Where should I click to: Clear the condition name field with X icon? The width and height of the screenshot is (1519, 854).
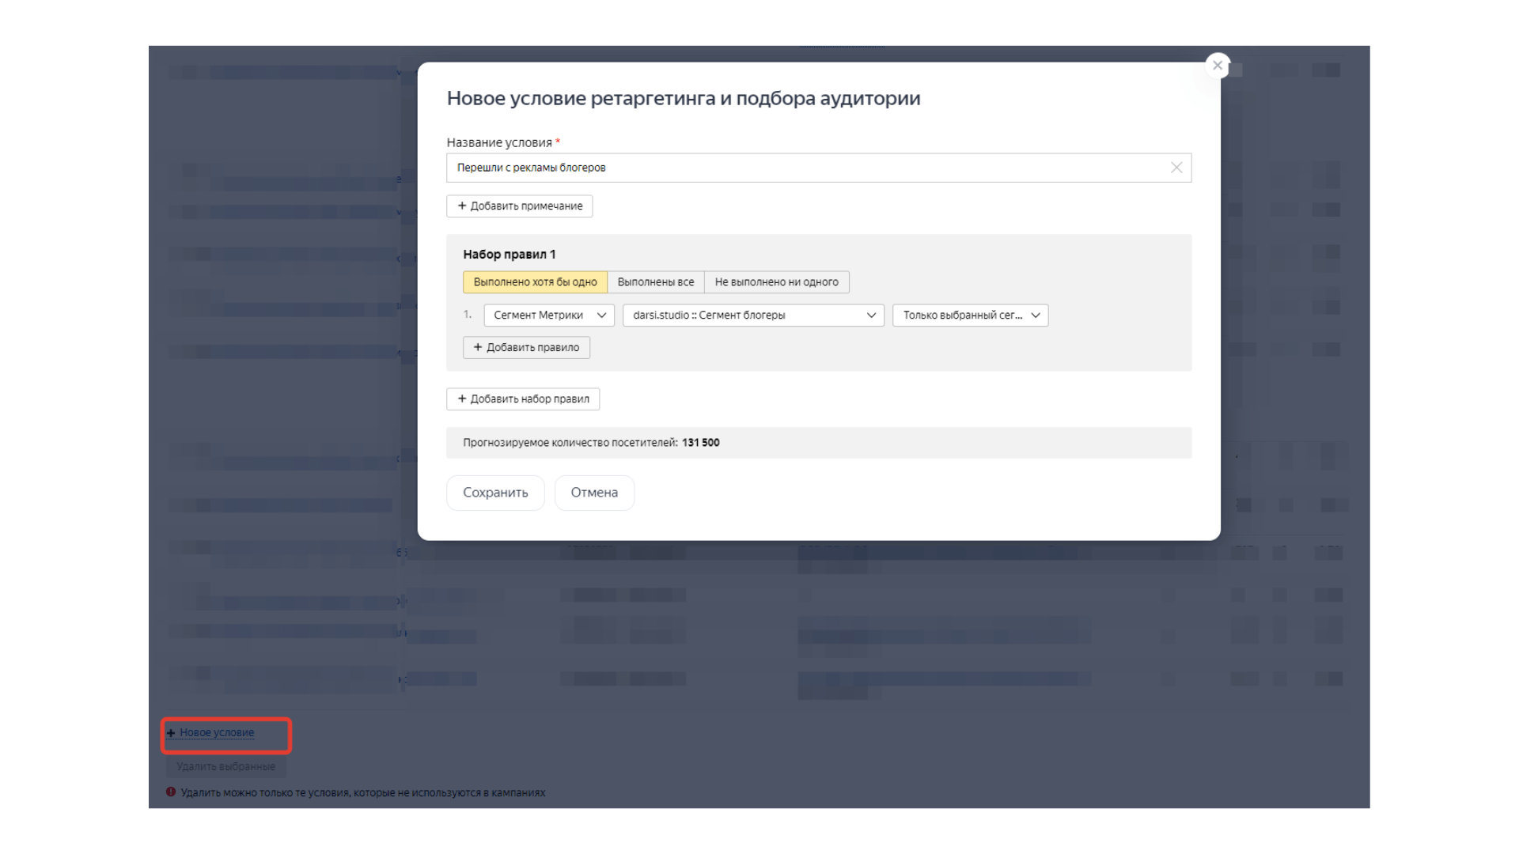click(1176, 168)
